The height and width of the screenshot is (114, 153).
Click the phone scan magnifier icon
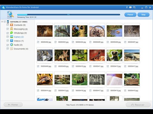11,15
